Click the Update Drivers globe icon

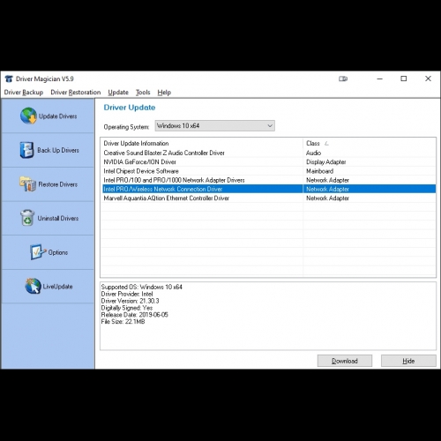(x=28, y=116)
